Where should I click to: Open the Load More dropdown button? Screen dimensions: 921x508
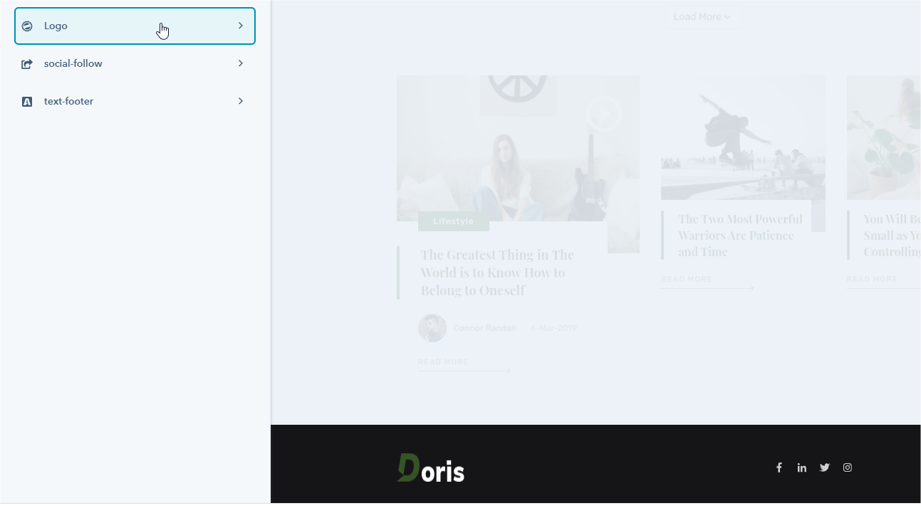702,16
